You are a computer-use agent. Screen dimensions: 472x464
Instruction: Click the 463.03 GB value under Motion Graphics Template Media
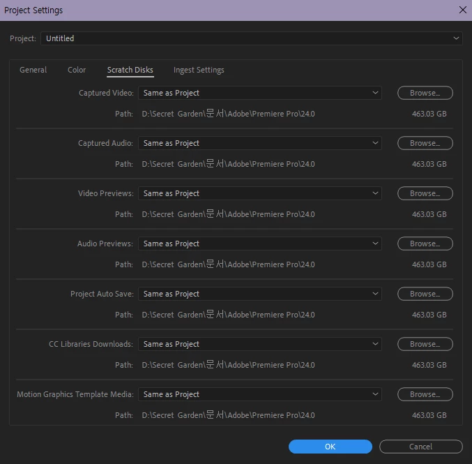[429, 415]
